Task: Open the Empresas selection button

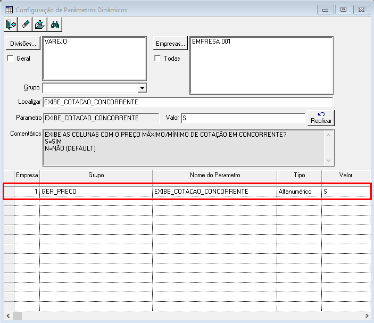Action: (170, 44)
